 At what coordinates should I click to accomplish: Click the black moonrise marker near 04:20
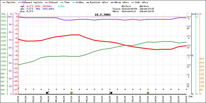coord(47,93)
